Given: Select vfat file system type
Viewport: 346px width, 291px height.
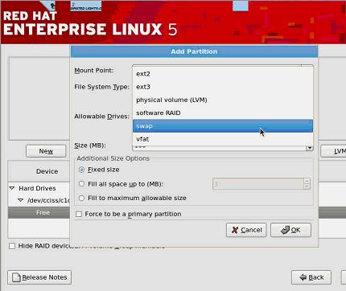Looking at the screenshot, I should [223, 139].
